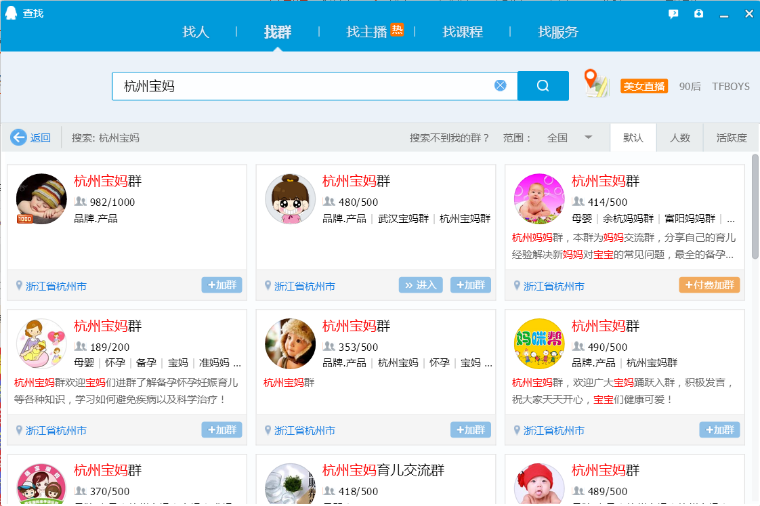Click +付费加群 on the 414/500 group
The height and width of the screenshot is (506, 760).
709,285
